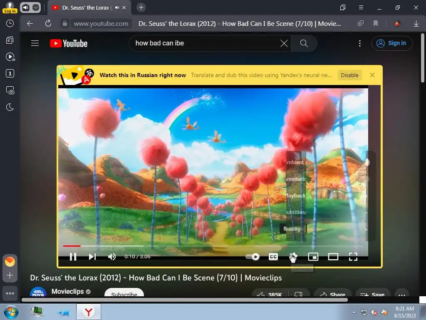Screen dimensions: 426x320
Task: Expand the sound control dropdown arrow
Action: [x=36, y=7]
